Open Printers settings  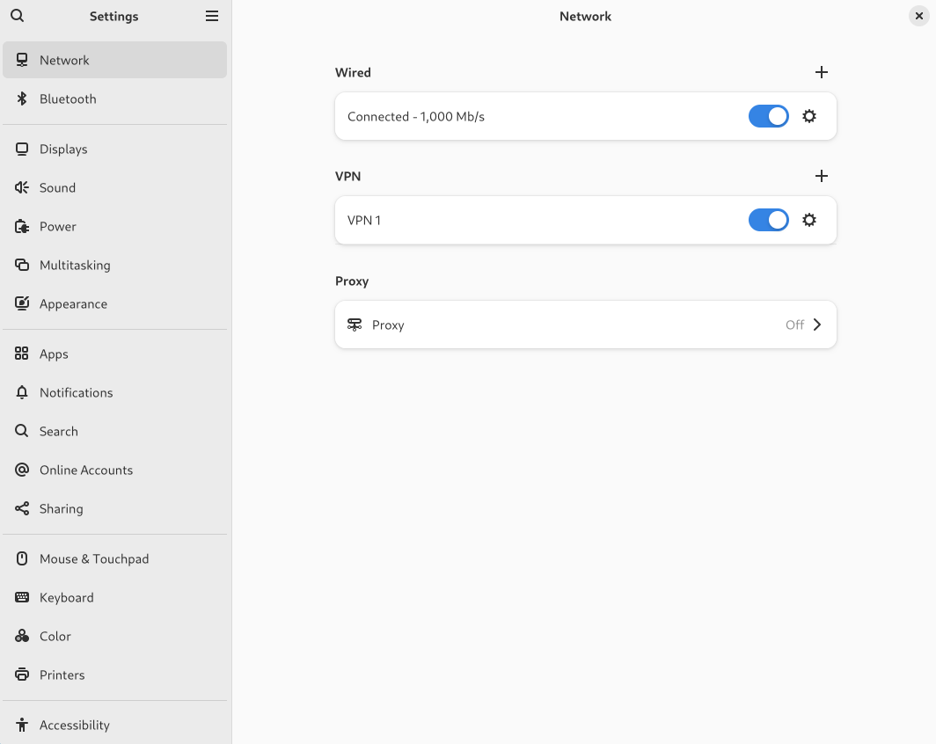click(x=114, y=675)
